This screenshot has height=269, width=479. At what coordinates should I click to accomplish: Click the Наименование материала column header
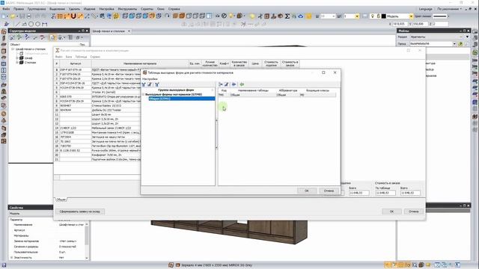point(140,64)
